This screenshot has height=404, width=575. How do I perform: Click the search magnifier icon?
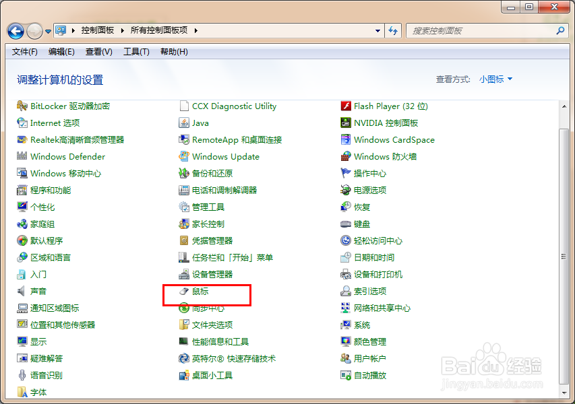click(560, 31)
